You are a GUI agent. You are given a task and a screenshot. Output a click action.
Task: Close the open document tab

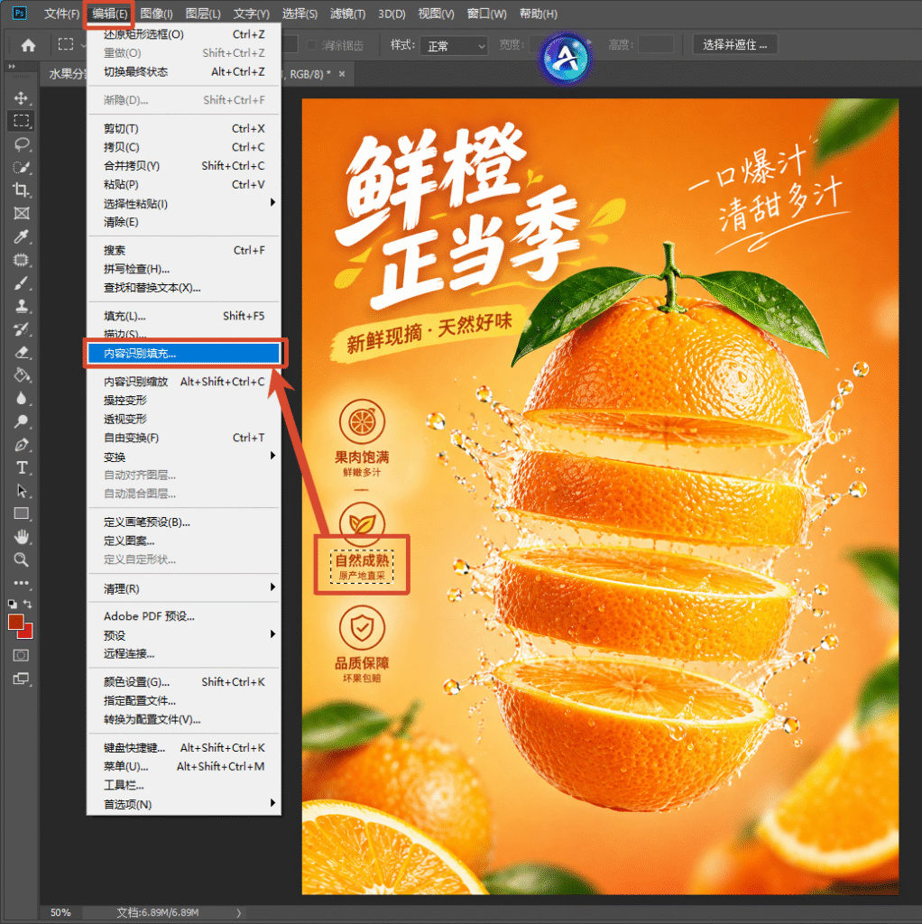pyautogui.click(x=342, y=74)
